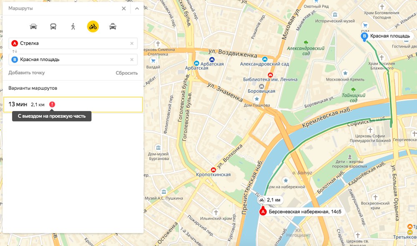
Task: Click Дом на набережной star icon
Action: coord(286,180)
